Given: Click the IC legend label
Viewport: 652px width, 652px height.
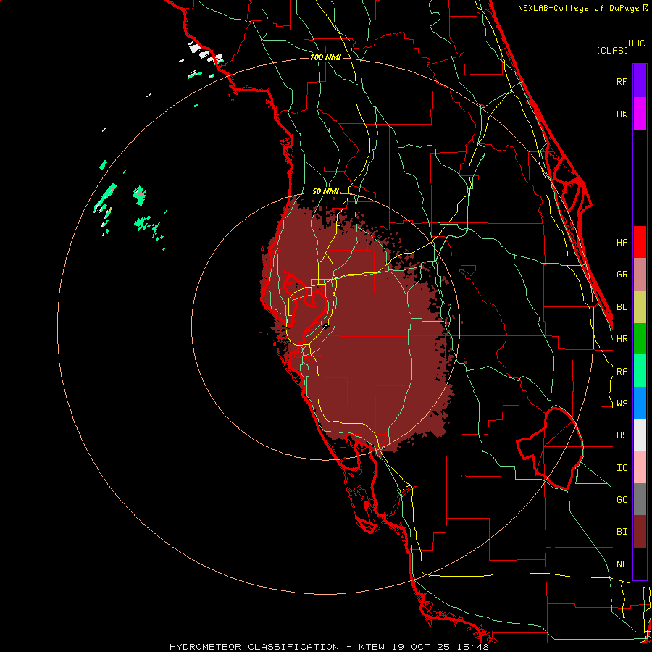Looking at the screenshot, I should [x=622, y=468].
